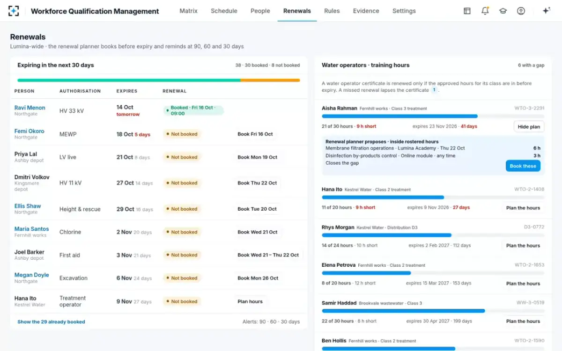Switch to the Schedule tab
Image resolution: width=562 pixels, height=351 pixels.
pos(224,11)
